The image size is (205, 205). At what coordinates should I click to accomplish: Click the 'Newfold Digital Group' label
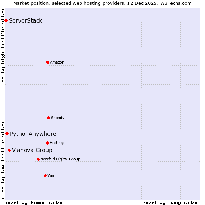[x=60, y=159]
